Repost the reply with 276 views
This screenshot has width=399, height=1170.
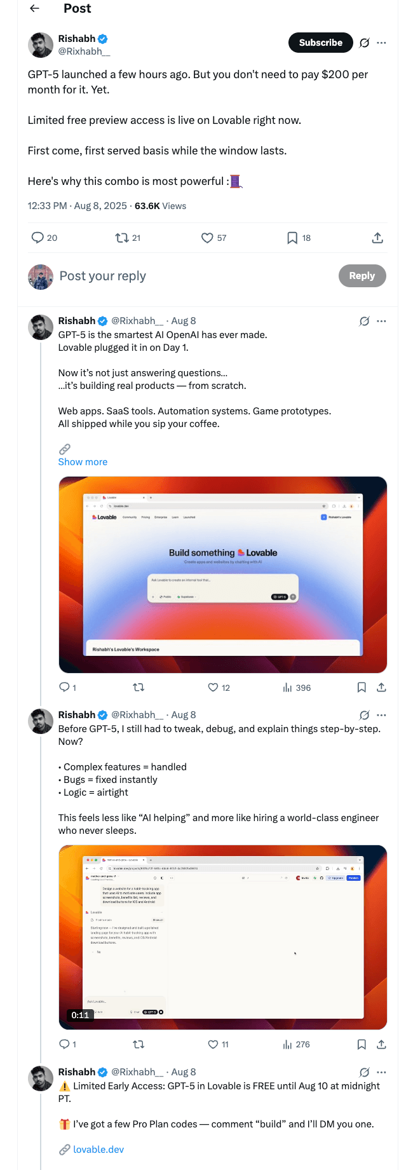point(139,1044)
